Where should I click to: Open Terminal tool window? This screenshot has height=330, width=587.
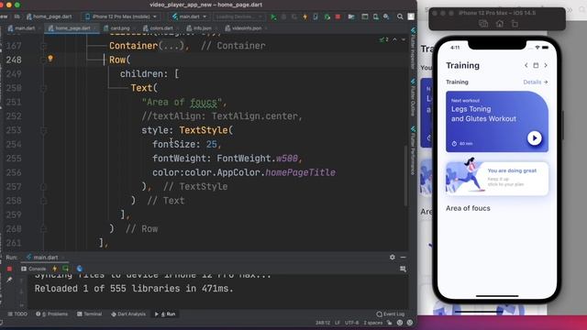89,313
